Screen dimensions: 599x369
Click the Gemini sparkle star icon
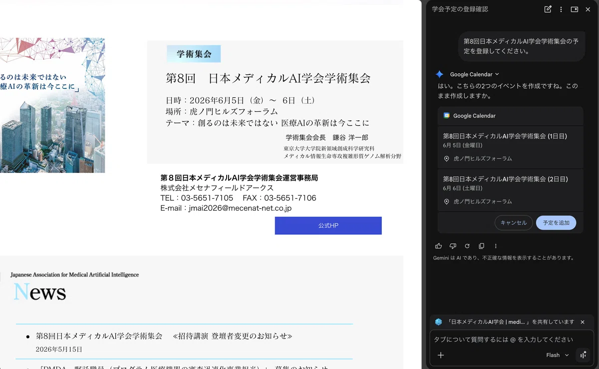click(439, 74)
